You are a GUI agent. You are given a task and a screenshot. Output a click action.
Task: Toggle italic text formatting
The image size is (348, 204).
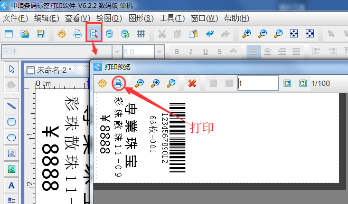click(x=191, y=52)
